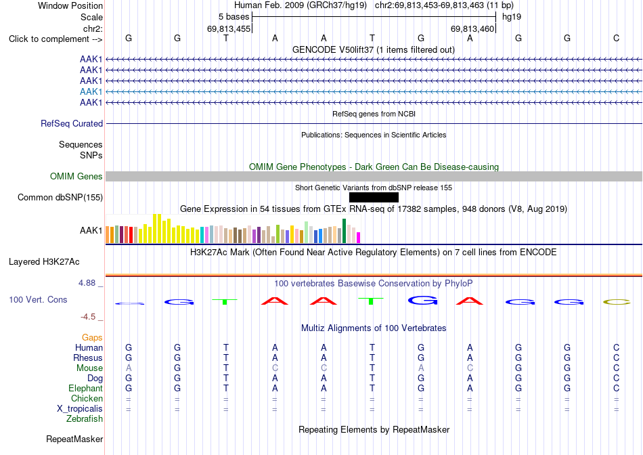Select the 'Zebrafish' alignment row label
643x455 pixels.
(x=85, y=419)
